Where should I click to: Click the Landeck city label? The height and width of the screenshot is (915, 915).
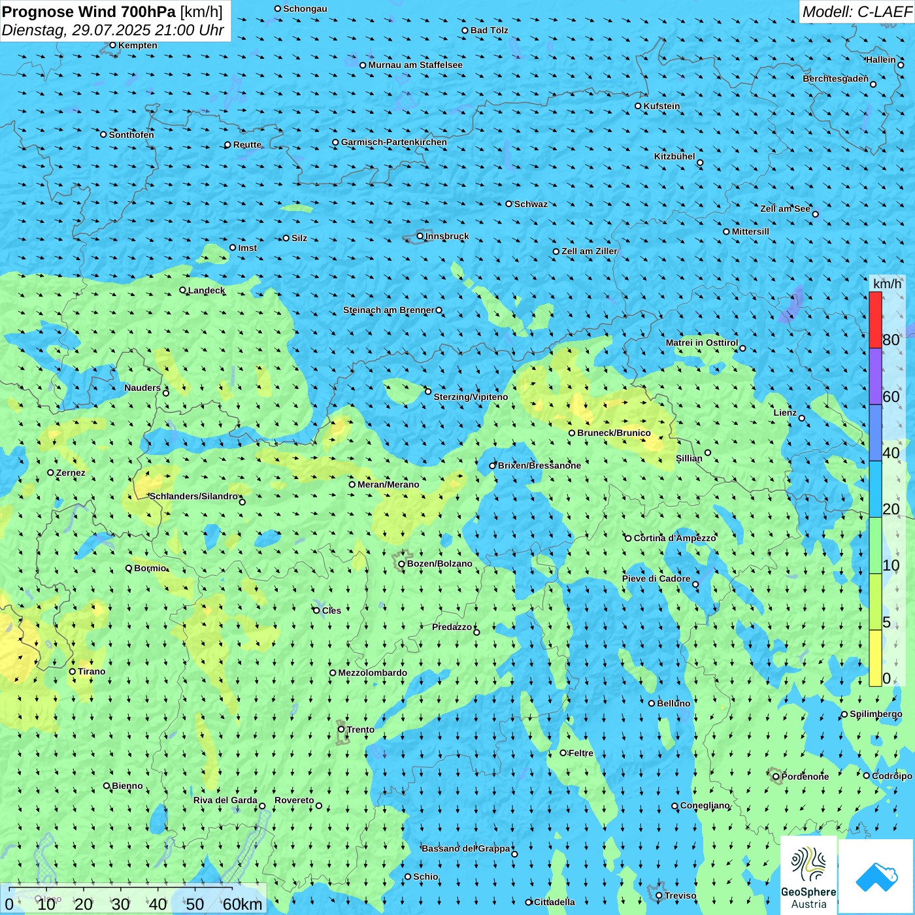point(206,290)
